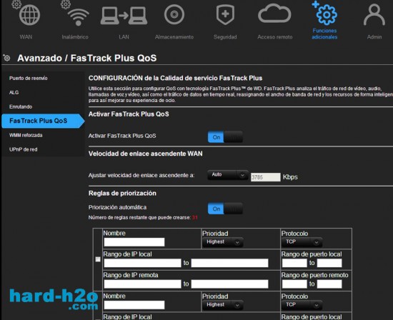Open the Inalámbrico wireless icon
Viewport: 393px width, 320px height.
[x=78, y=16]
